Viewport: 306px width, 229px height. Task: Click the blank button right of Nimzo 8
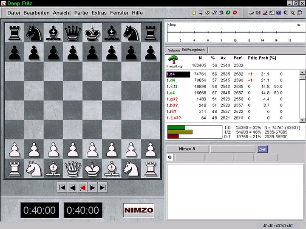click(x=232, y=149)
